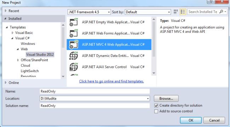The height and width of the screenshot is (127, 230).
Task: Select ASP.NET Web Forms Application row text
Action: click(106, 33)
